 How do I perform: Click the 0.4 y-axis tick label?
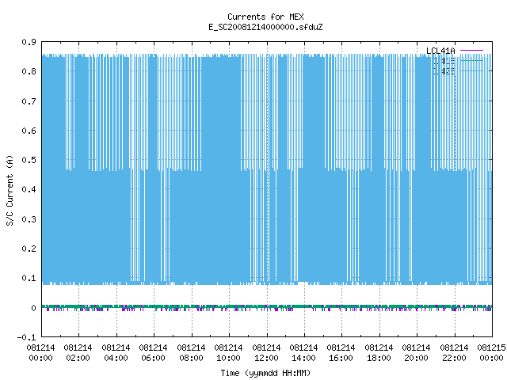pyautogui.click(x=29, y=189)
